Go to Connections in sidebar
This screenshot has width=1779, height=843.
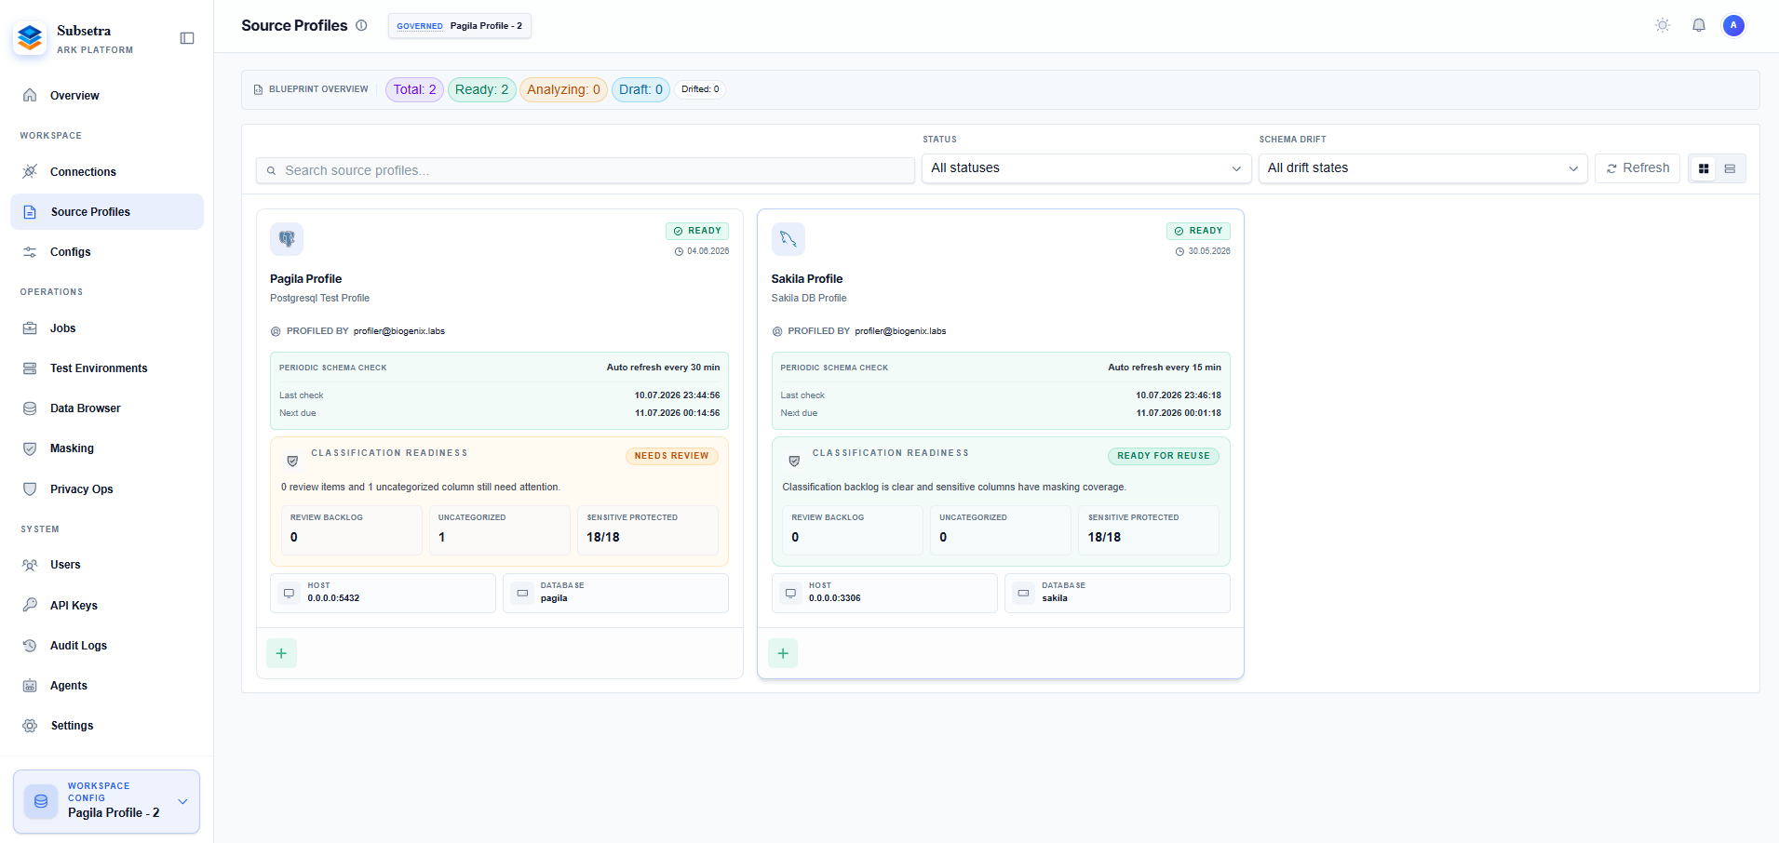(107, 172)
